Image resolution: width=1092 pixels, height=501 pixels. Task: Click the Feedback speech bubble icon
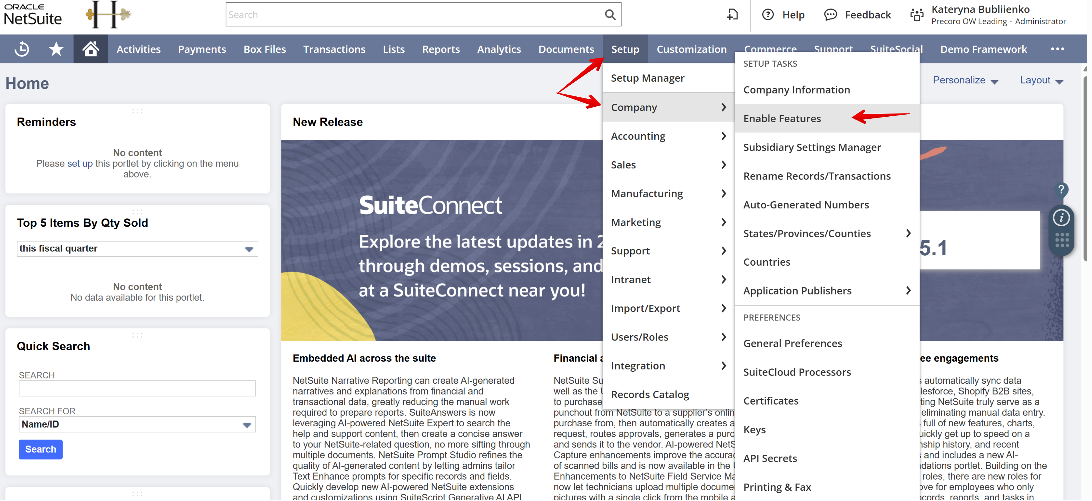click(x=830, y=15)
